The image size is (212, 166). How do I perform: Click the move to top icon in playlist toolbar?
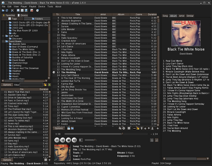point(141,129)
